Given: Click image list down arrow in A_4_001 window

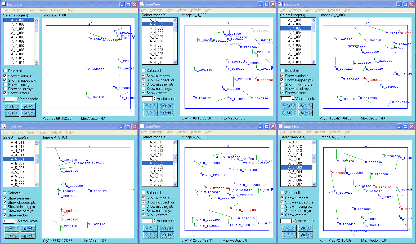Looking at the screenshot, I should point(37,63).
